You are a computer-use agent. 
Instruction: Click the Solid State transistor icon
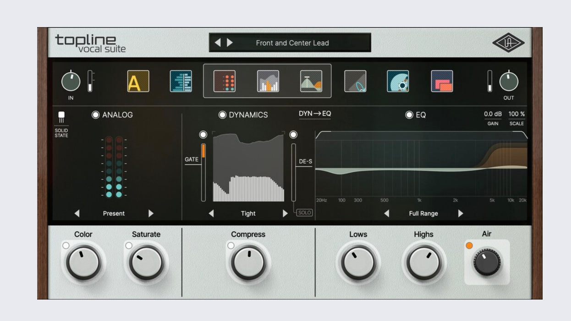[61, 117]
